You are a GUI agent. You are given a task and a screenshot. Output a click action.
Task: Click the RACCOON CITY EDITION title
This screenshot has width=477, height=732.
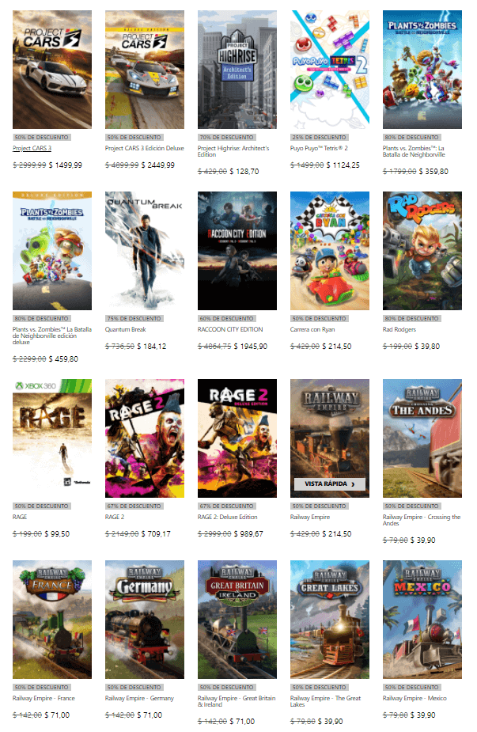(x=230, y=329)
